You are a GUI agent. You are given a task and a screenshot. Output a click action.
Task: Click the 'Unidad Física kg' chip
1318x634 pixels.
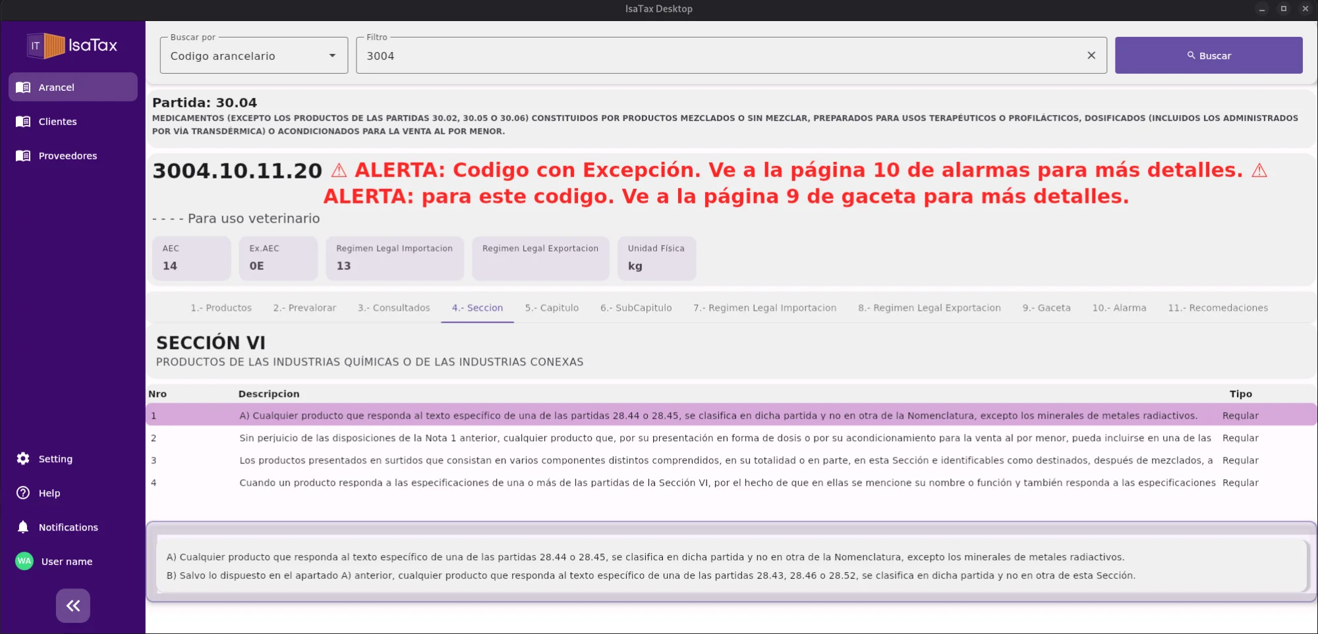pos(656,258)
